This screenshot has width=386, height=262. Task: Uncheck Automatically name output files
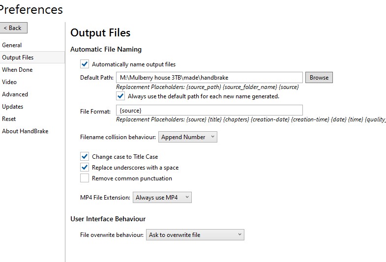tap(85, 64)
